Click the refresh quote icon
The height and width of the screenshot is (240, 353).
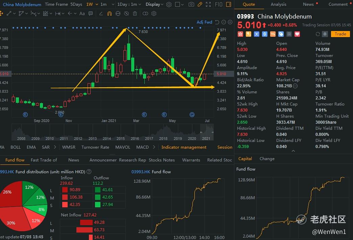pyautogui.click(x=317, y=34)
